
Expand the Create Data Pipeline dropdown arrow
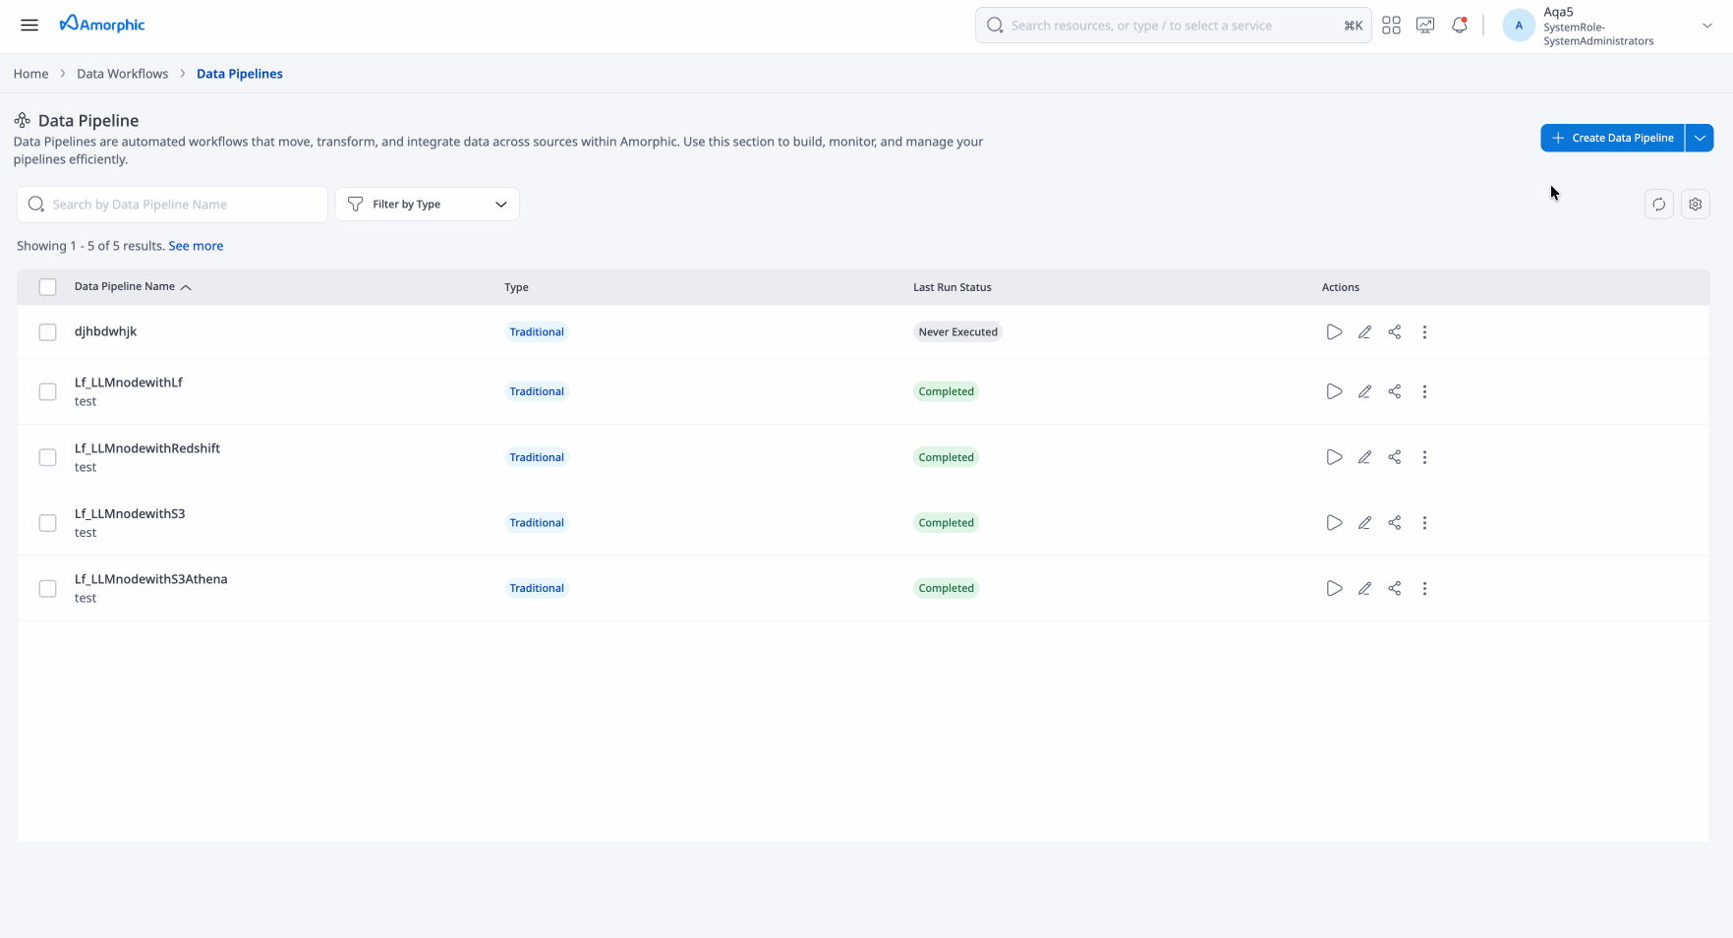(x=1700, y=138)
